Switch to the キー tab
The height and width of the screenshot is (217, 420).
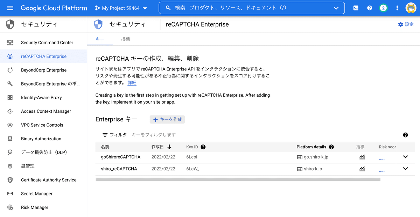point(100,39)
